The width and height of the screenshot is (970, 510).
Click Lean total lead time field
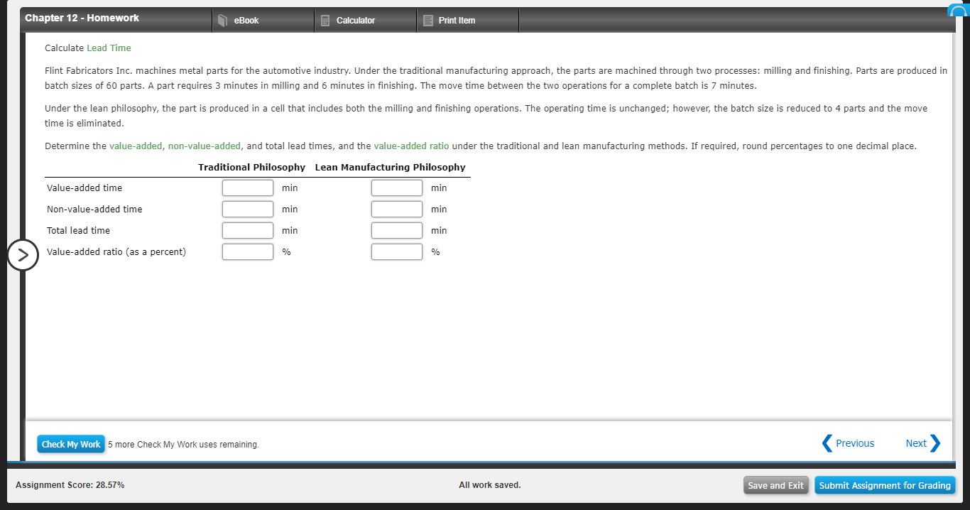click(396, 230)
